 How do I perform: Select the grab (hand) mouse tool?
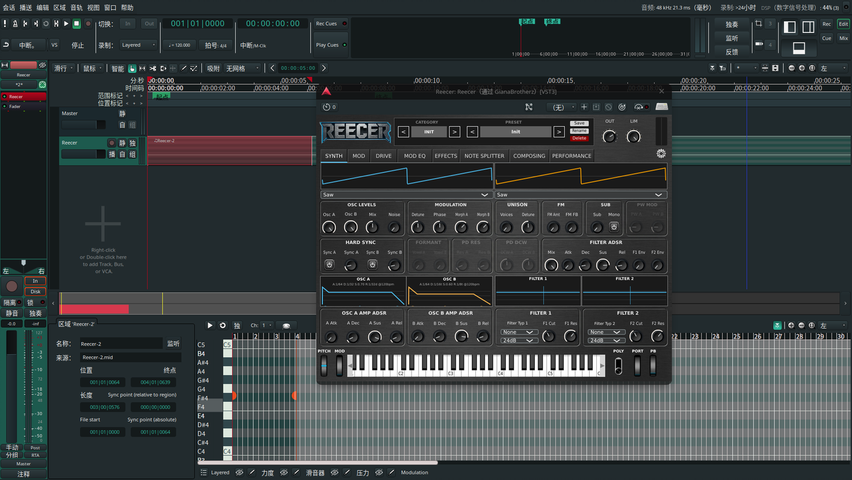[x=132, y=69]
